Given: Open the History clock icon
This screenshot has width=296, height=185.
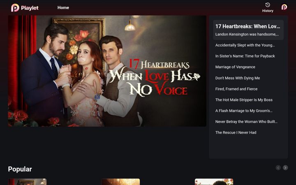Looking at the screenshot, I should coord(268,5).
